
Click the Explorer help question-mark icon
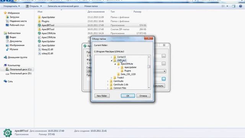(240, 6)
